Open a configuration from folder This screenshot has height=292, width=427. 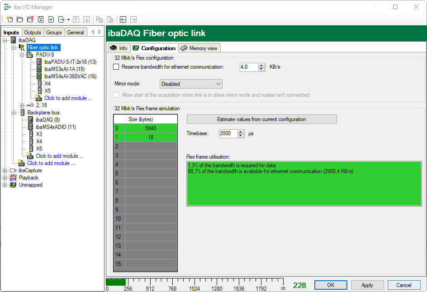click(20, 19)
